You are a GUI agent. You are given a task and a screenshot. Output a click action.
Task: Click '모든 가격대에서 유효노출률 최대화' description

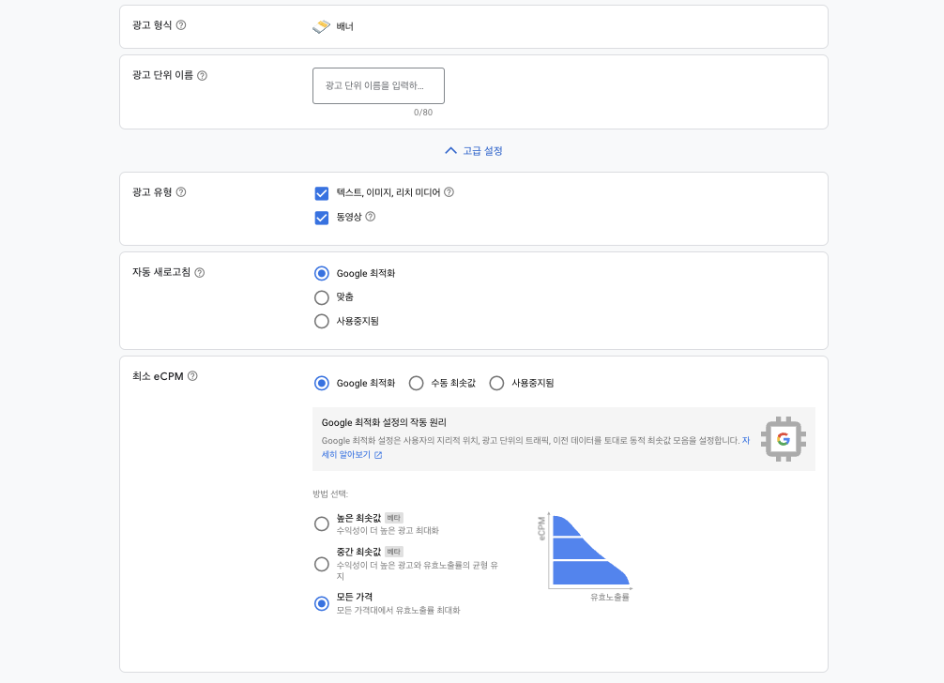point(398,610)
